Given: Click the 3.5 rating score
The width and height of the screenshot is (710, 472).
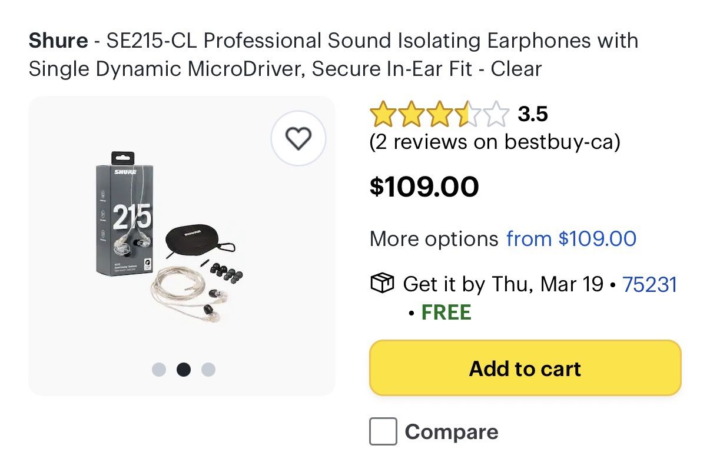Looking at the screenshot, I should 533,114.
